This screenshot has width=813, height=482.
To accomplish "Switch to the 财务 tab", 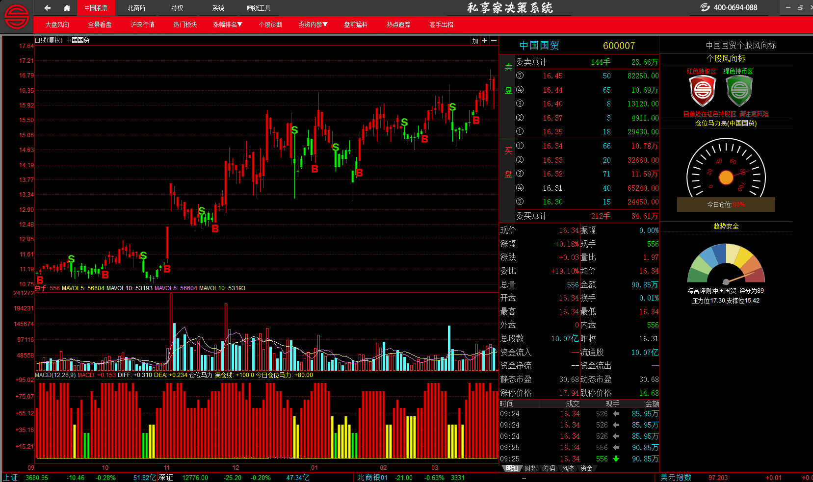I will tap(530, 468).
